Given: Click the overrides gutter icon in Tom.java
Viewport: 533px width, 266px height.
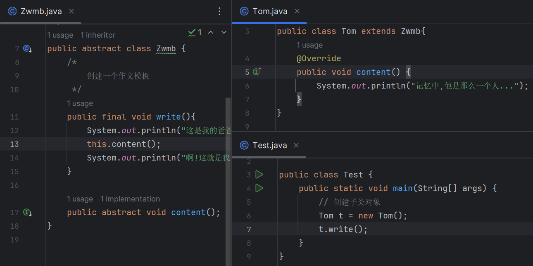Looking at the screenshot, I should (257, 72).
